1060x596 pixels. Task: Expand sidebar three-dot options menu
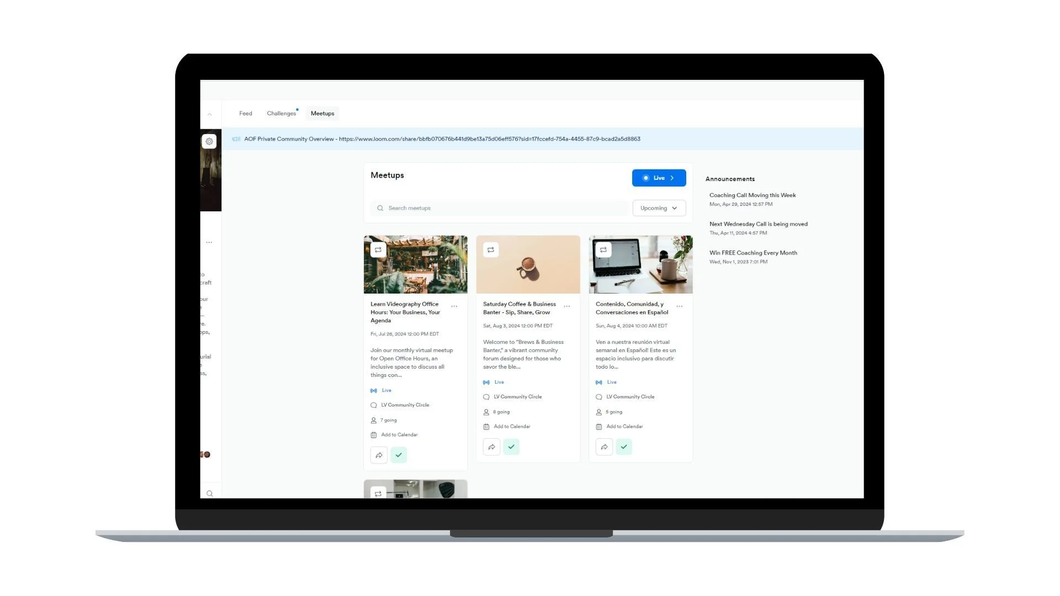(x=209, y=242)
